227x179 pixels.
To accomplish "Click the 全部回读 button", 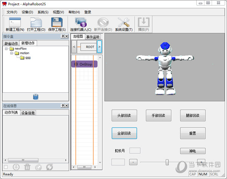I will tap(124, 133).
